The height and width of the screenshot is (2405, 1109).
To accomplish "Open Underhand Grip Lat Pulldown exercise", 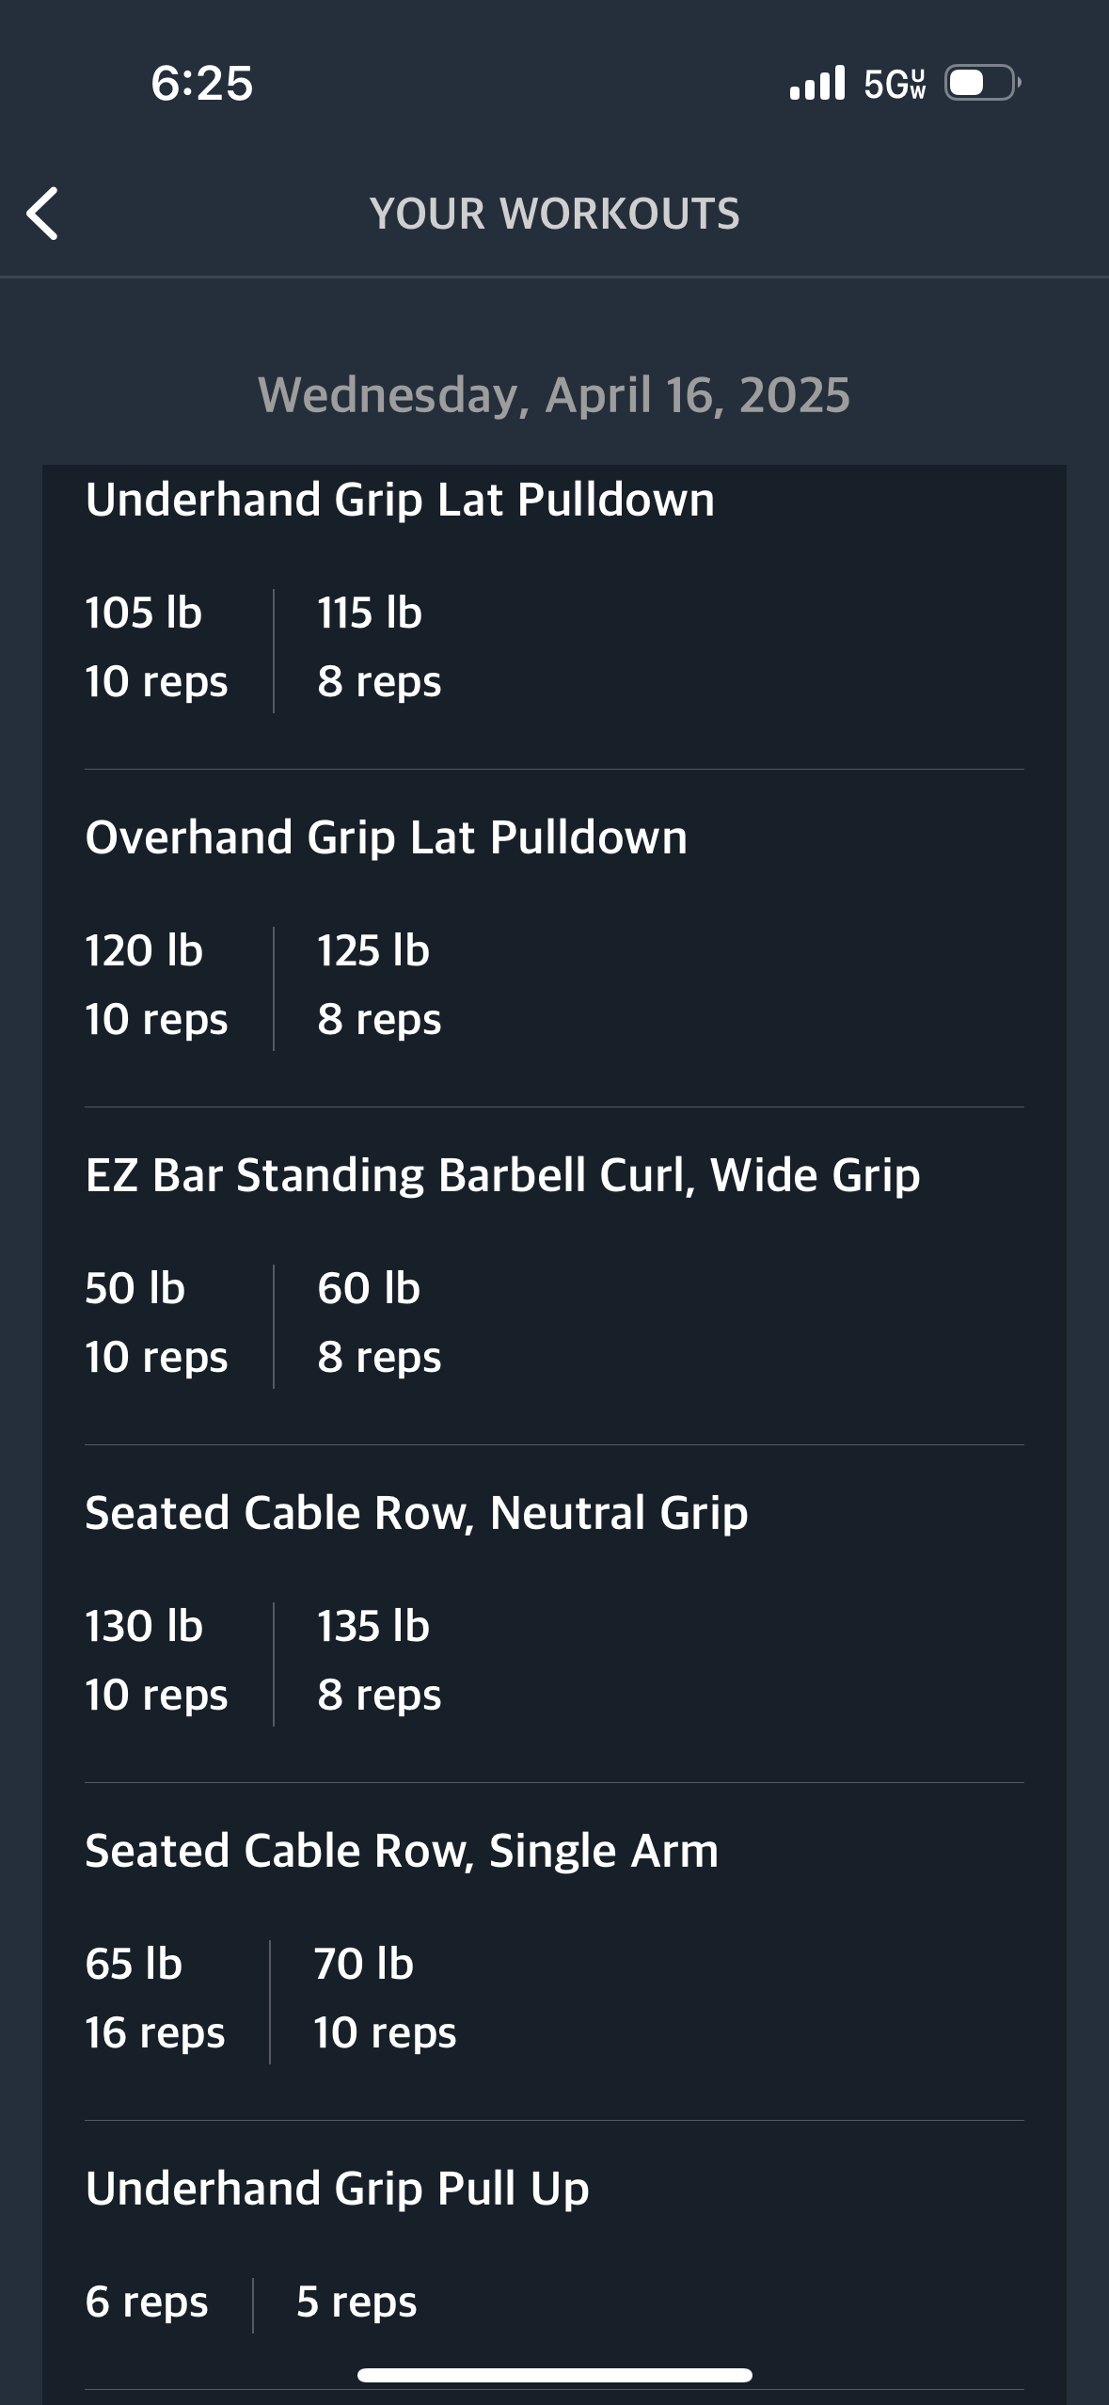I will click(x=400, y=499).
